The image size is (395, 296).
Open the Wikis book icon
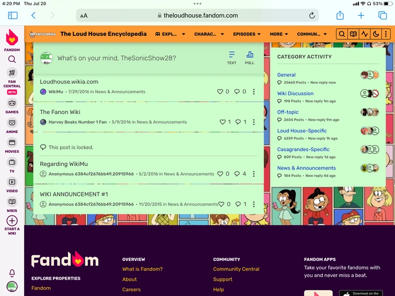[12, 201]
